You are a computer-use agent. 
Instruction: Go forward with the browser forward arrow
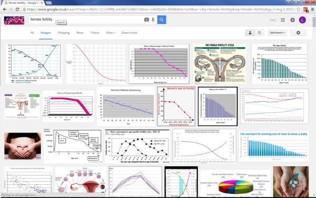[11, 10]
